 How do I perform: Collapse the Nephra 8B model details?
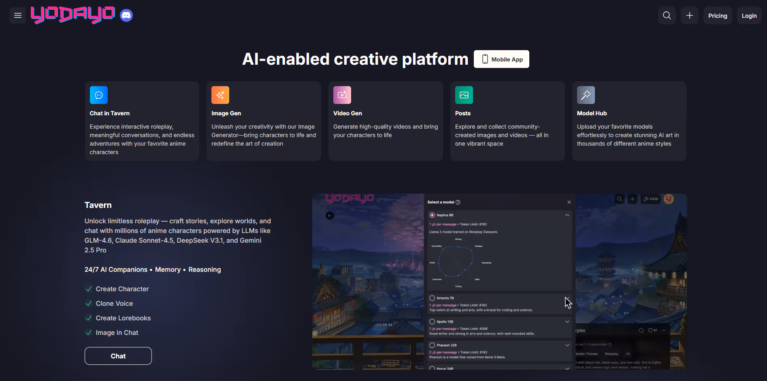point(567,215)
